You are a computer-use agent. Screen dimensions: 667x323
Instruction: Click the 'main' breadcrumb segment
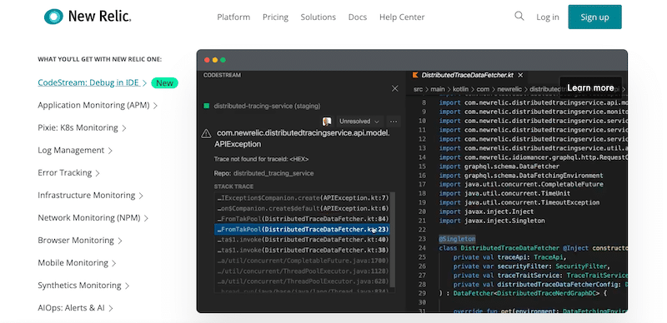[x=437, y=89]
